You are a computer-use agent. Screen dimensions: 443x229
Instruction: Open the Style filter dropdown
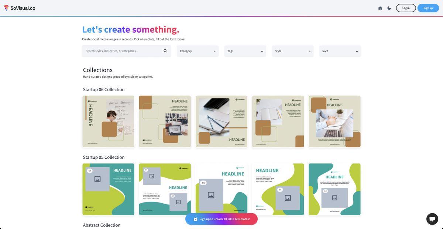[x=292, y=51]
